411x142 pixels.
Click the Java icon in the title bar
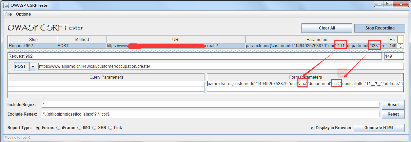point(6,5)
